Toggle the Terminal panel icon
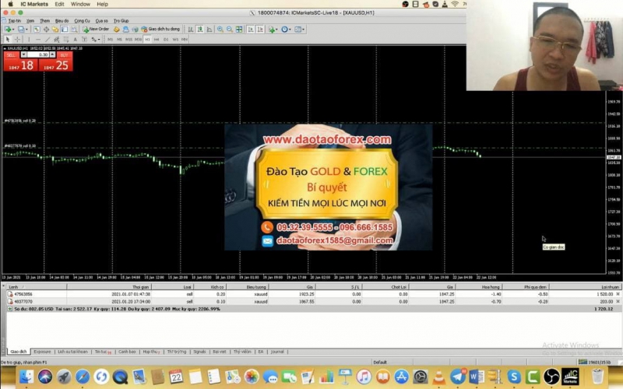The width and height of the screenshot is (623, 389). 65,30
